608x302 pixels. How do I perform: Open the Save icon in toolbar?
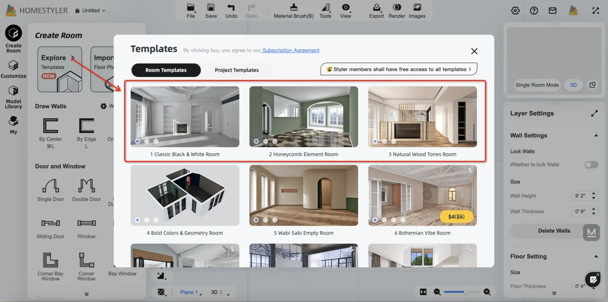(211, 8)
